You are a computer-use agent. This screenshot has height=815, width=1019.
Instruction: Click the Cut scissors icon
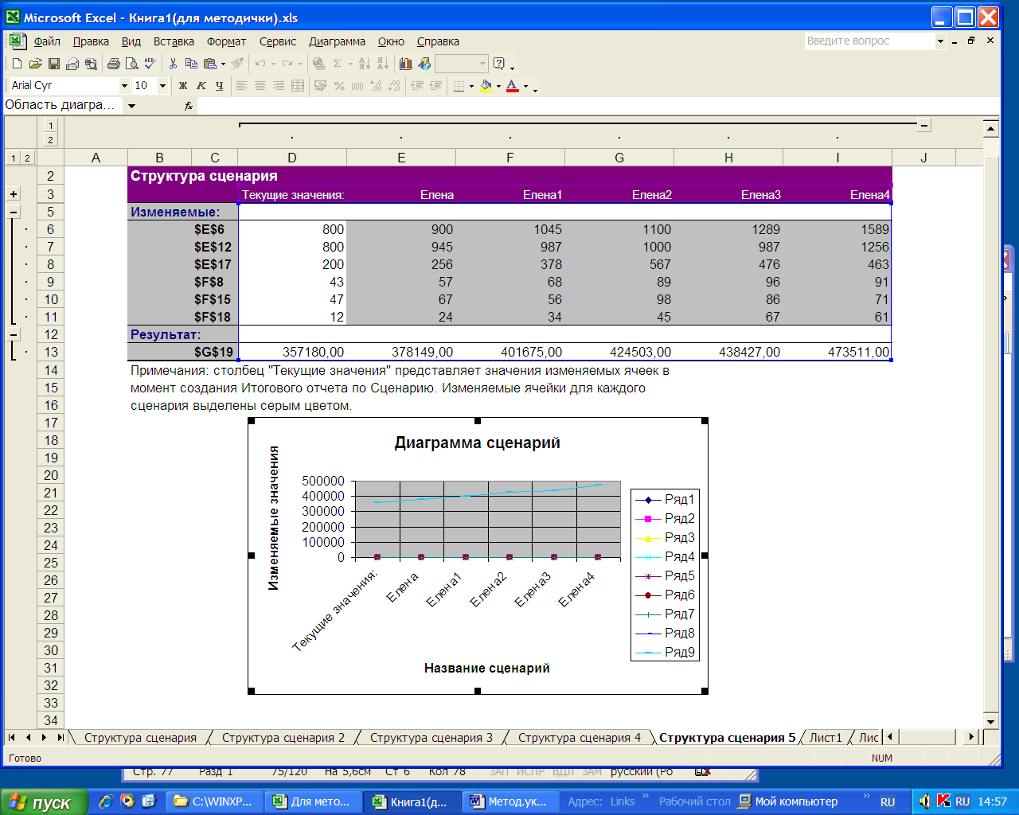173,64
